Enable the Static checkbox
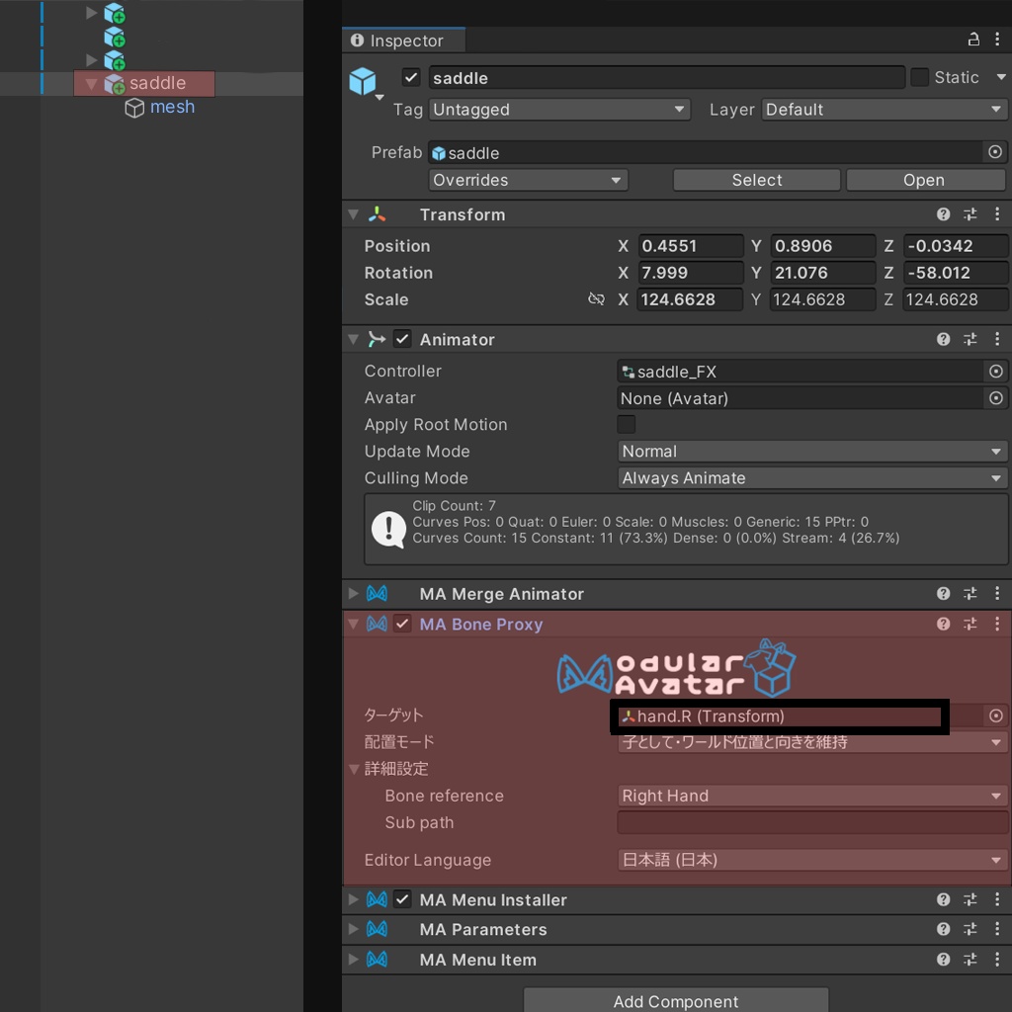Screen dimensions: 1012x1012 click(919, 77)
